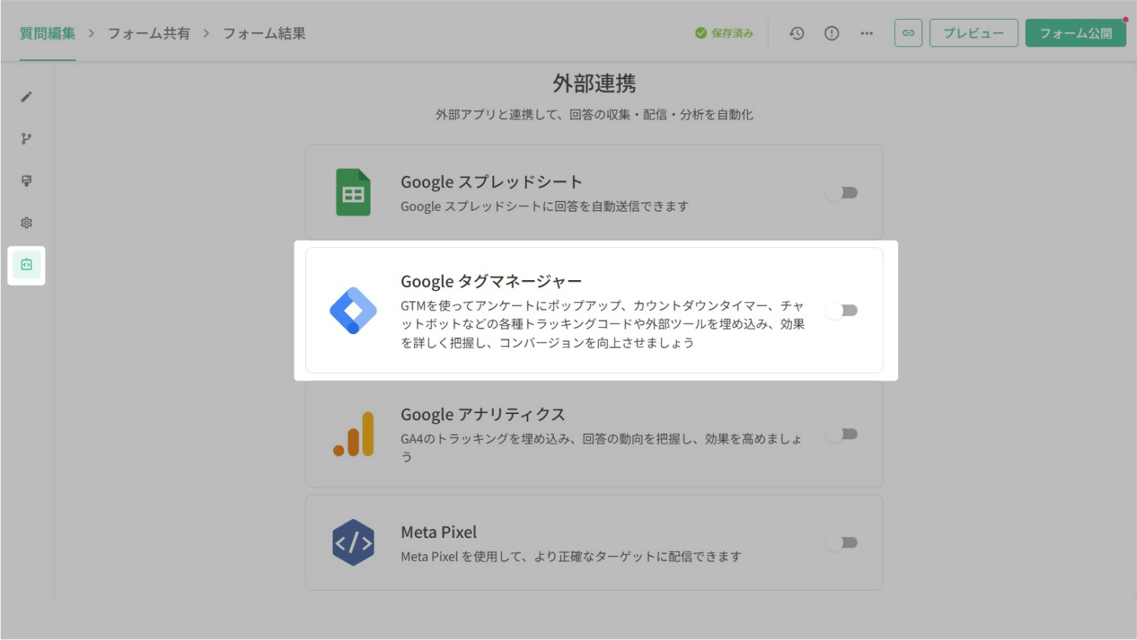Switch to the 質問編集 tab
Screen dimensions: 1137x640
pyautogui.click(x=48, y=33)
